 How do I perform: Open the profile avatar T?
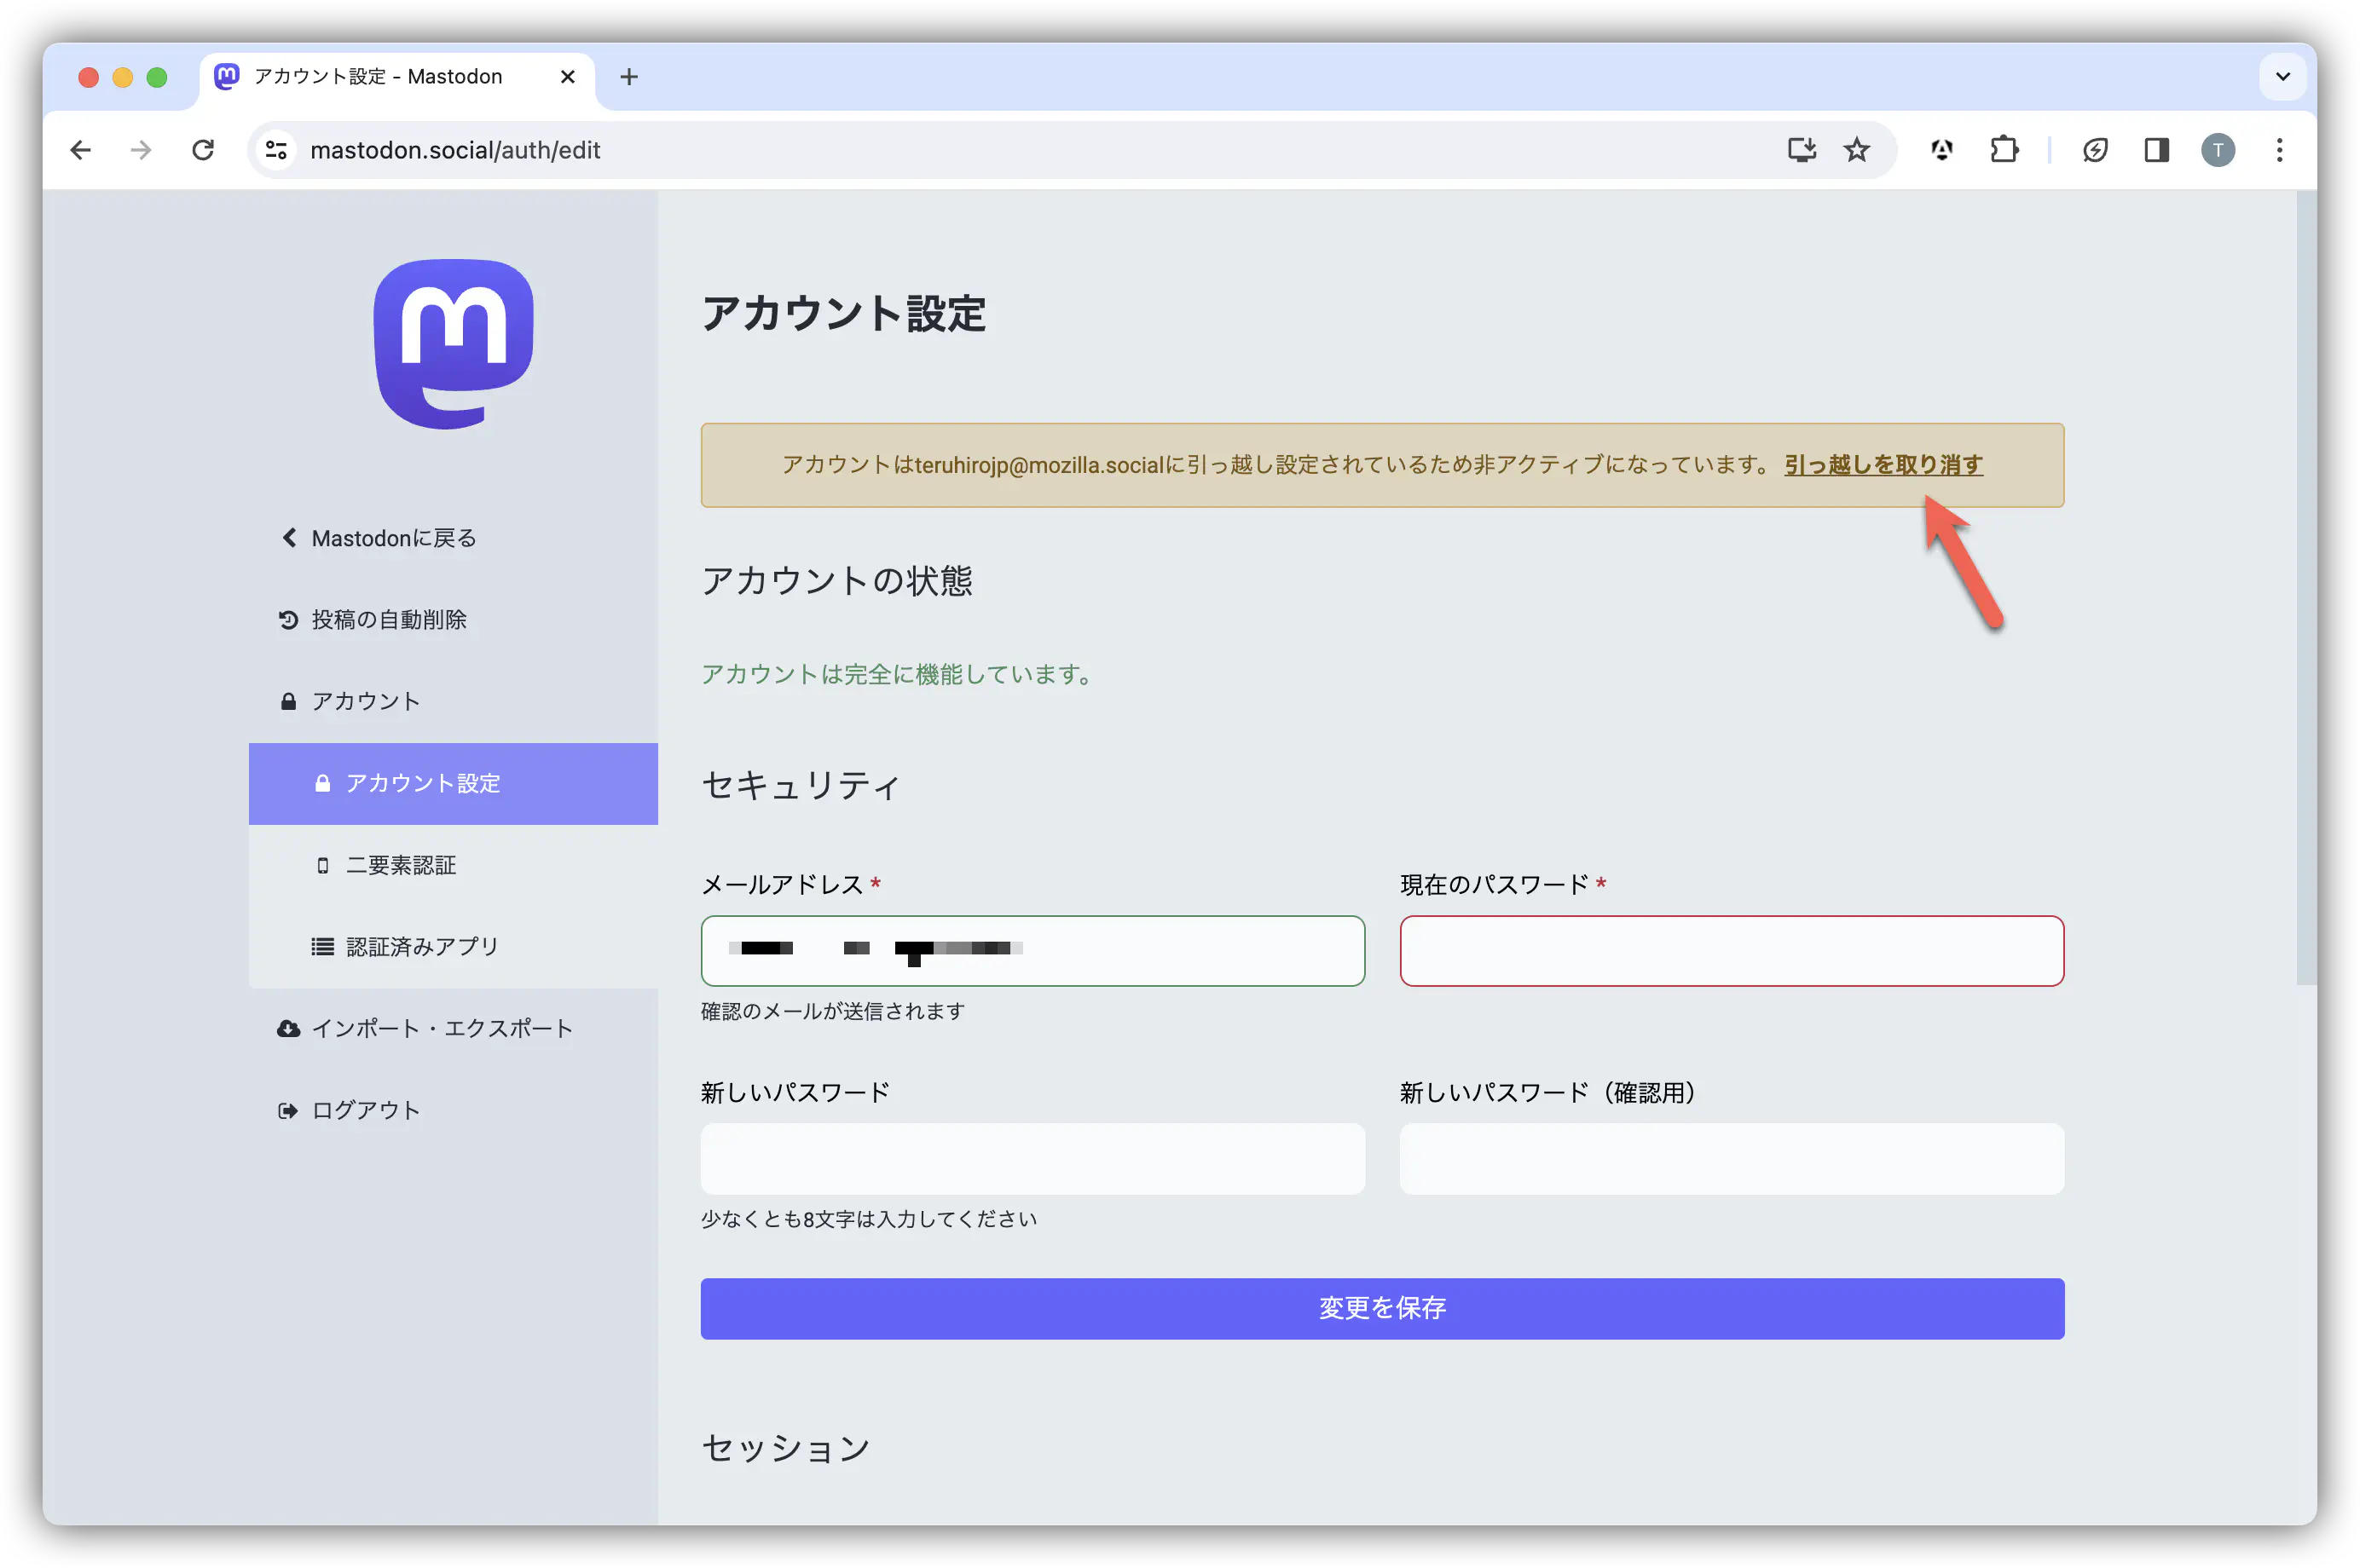2218,150
